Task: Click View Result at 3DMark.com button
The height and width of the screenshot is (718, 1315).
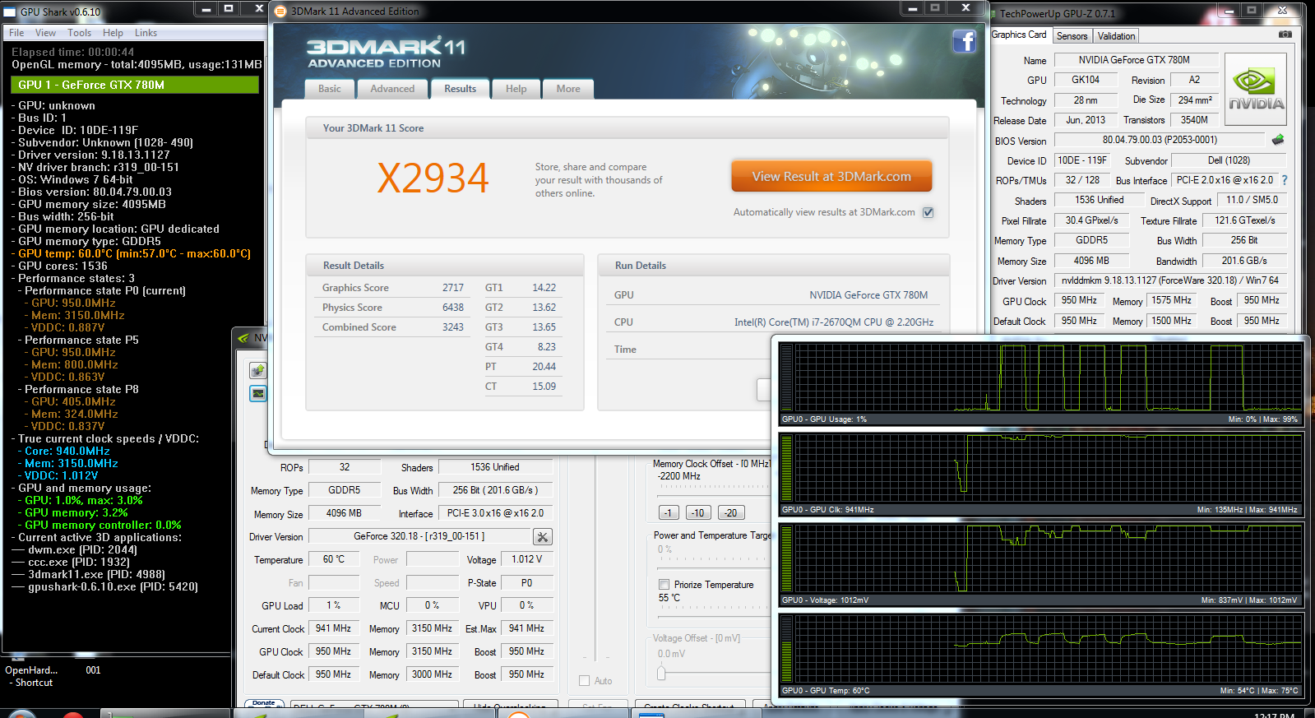Action: [831, 176]
